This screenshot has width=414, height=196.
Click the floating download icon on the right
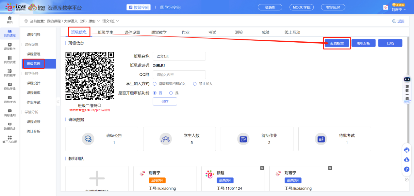pos(406,160)
